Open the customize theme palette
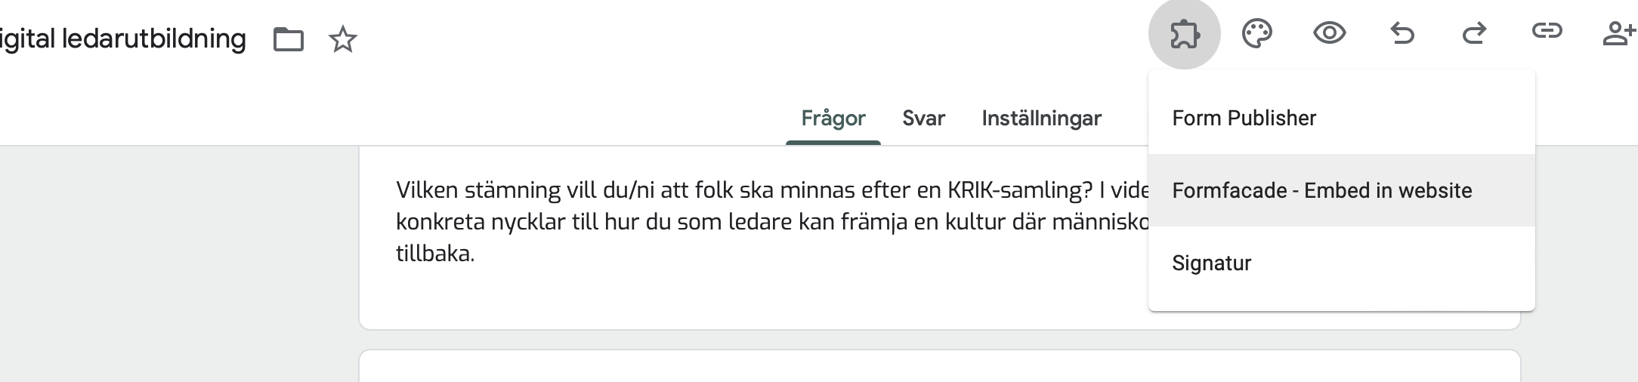 coord(1256,34)
